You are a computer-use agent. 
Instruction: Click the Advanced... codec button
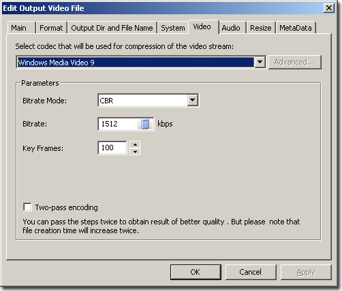click(x=295, y=62)
